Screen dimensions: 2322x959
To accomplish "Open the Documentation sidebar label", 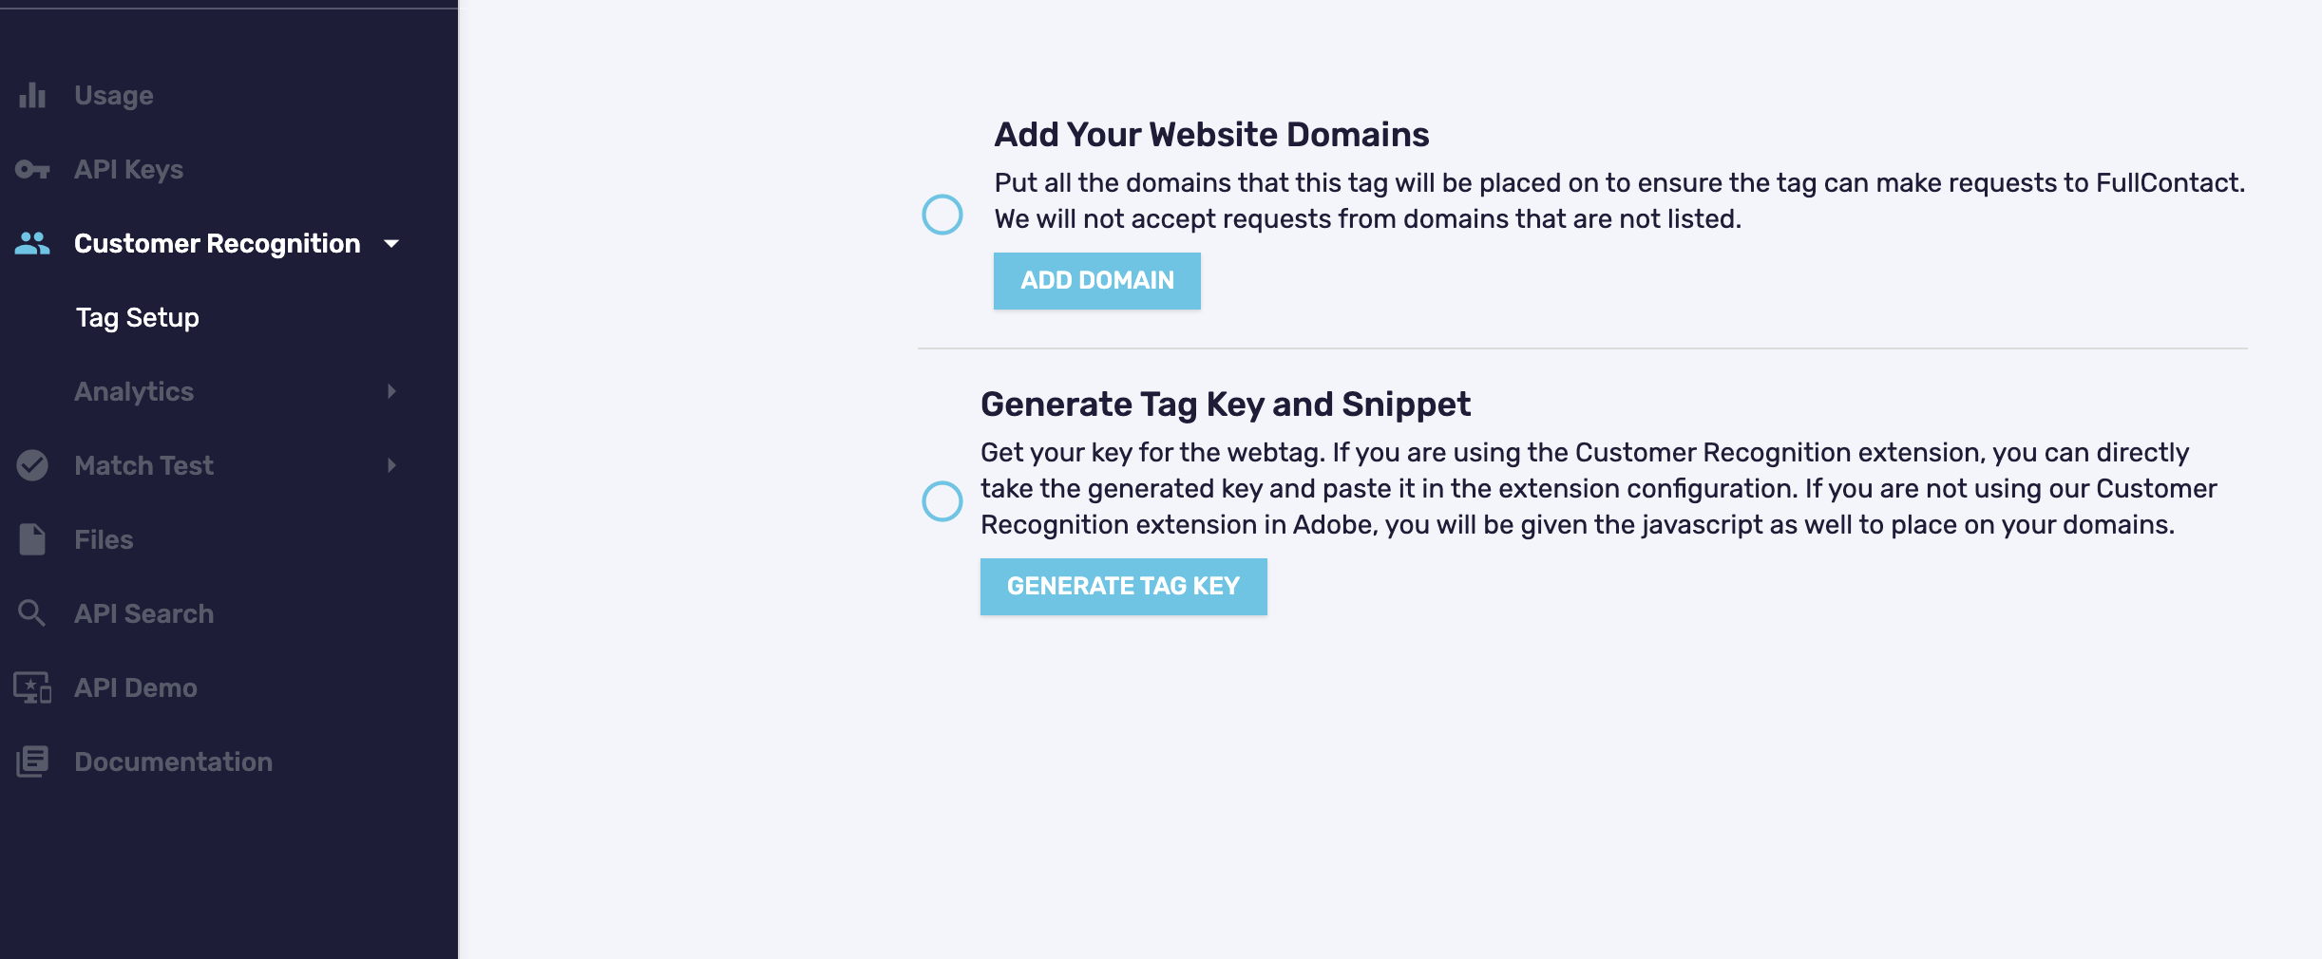I will (x=174, y=762).
